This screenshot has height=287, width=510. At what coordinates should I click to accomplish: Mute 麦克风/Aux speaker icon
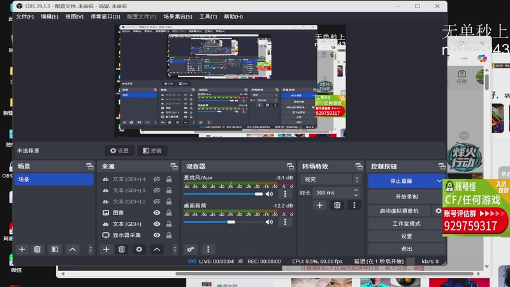pos(269,194)
